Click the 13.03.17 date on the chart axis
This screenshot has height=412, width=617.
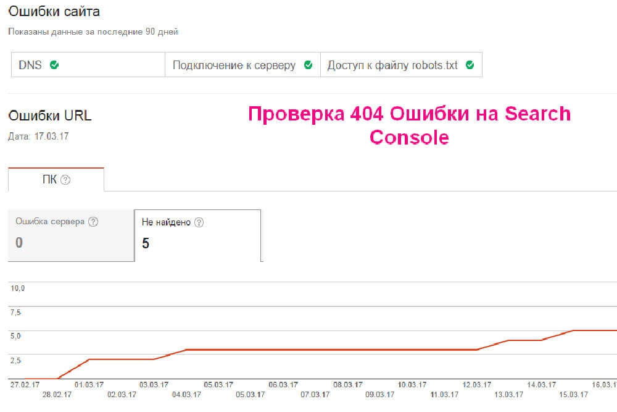509,394
